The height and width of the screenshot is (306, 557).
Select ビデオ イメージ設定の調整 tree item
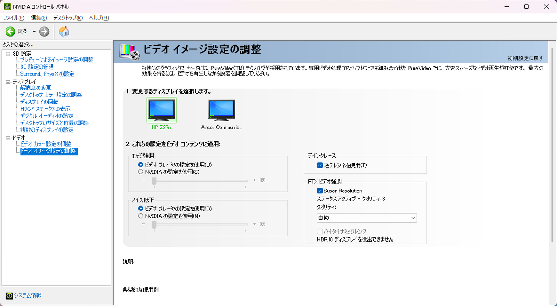(49, 151)
